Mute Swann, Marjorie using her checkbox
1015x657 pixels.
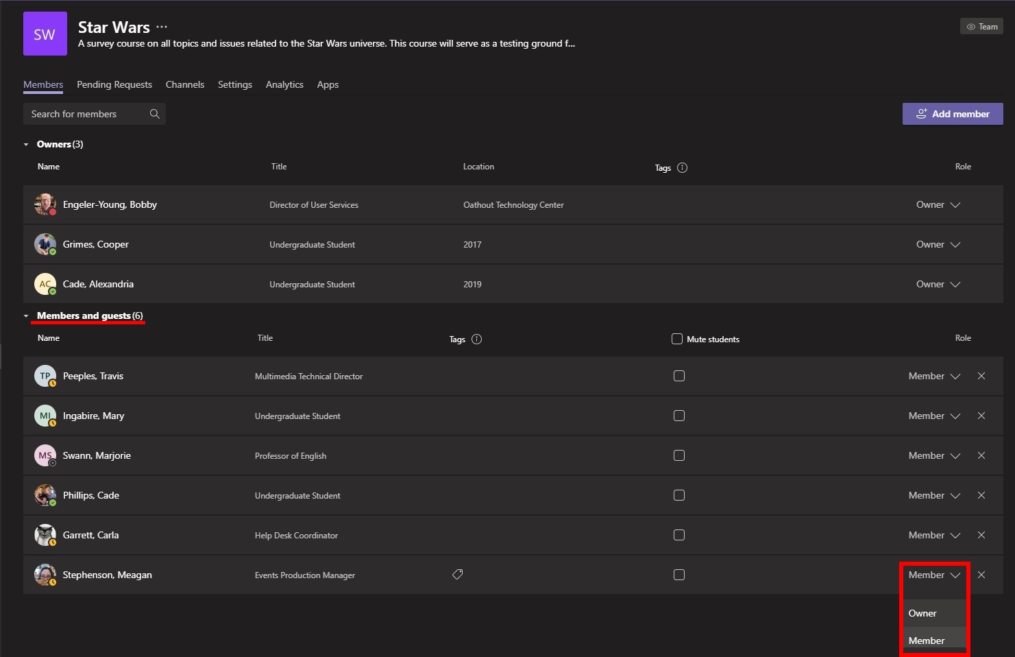pyautogui.click(x=679, y=455)
